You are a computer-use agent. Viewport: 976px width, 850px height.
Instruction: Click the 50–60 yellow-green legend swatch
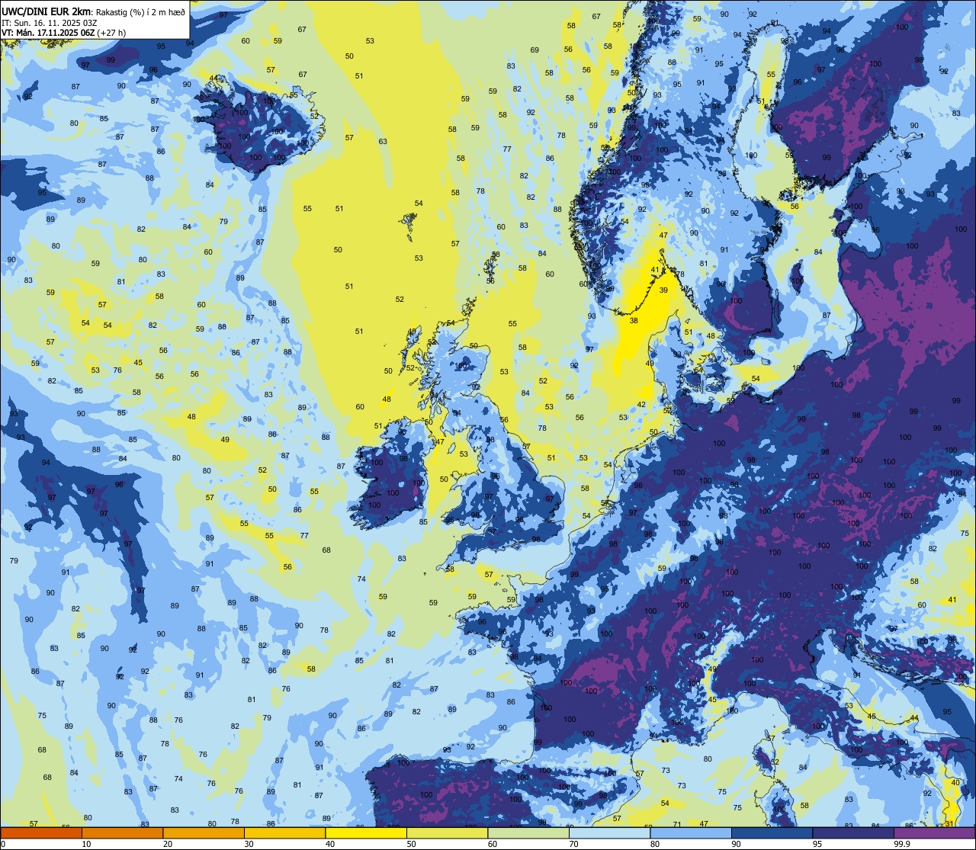click(x=447, y=832)
